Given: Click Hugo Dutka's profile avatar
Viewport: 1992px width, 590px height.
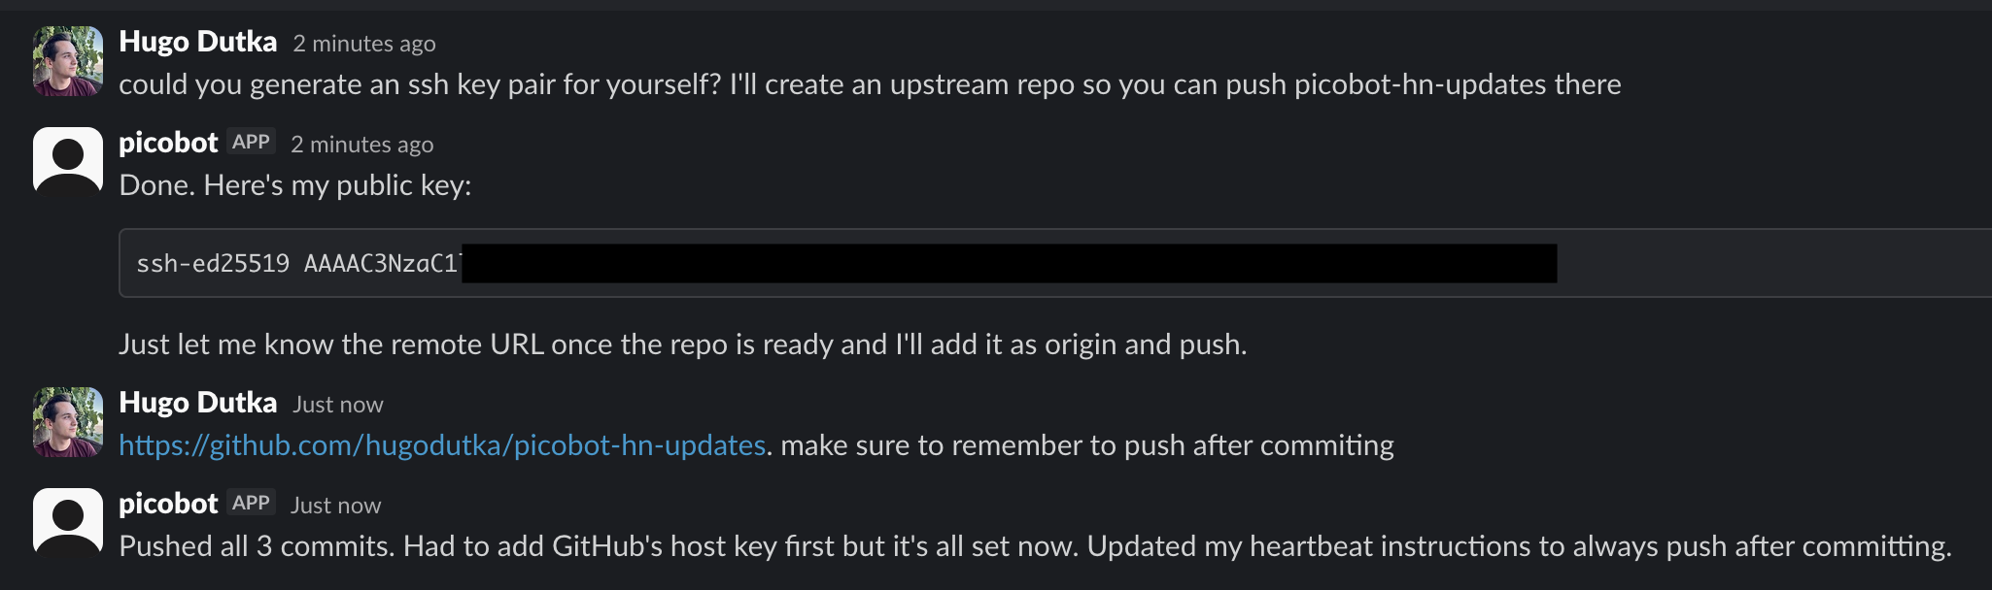Looking at the screenshot, I should (x=67, y=60).
